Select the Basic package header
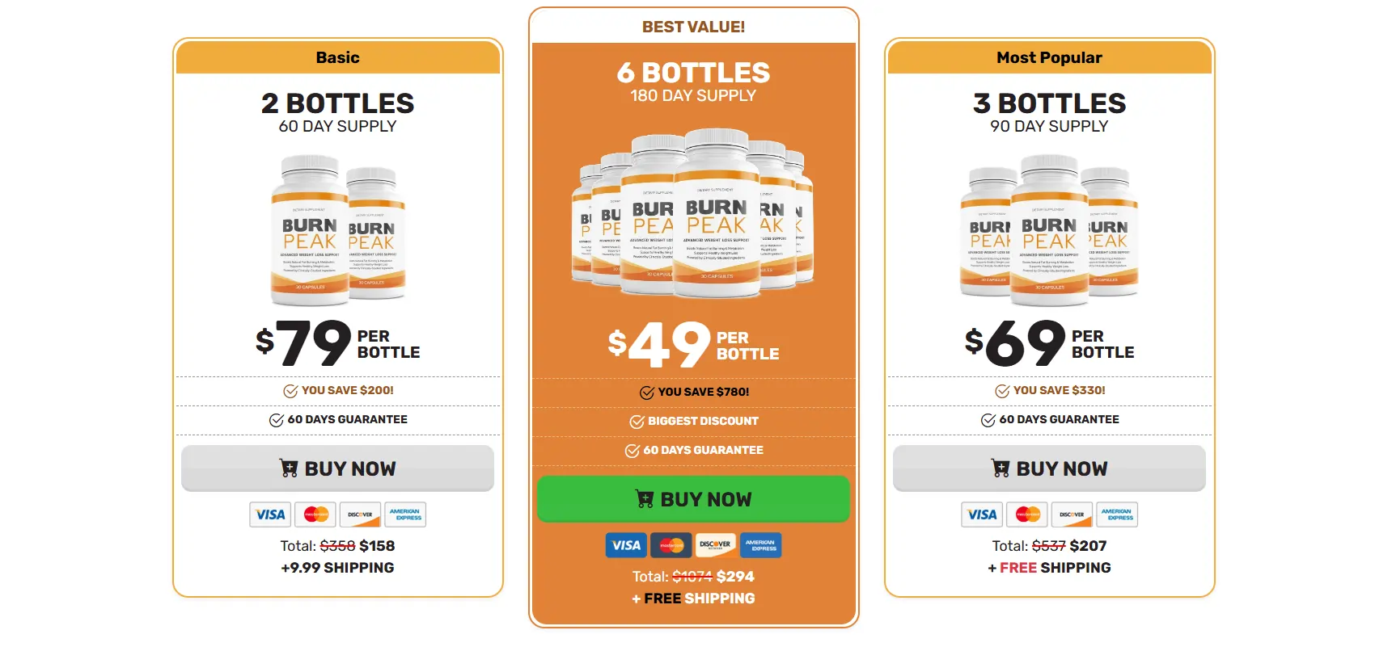Viewport: 1375px width, 651px height. pyautogui.click(x=338, y=57)
